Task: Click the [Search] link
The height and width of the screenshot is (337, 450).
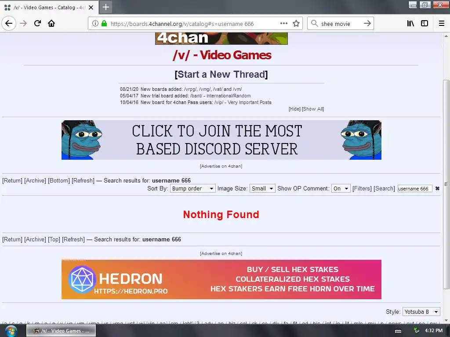Action: (x=384, y=189)
